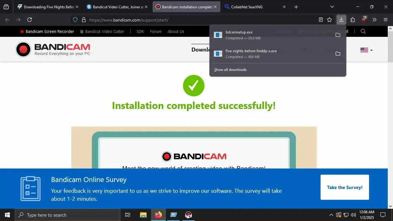Expand the list all tabs chevron

click(332, 7)
